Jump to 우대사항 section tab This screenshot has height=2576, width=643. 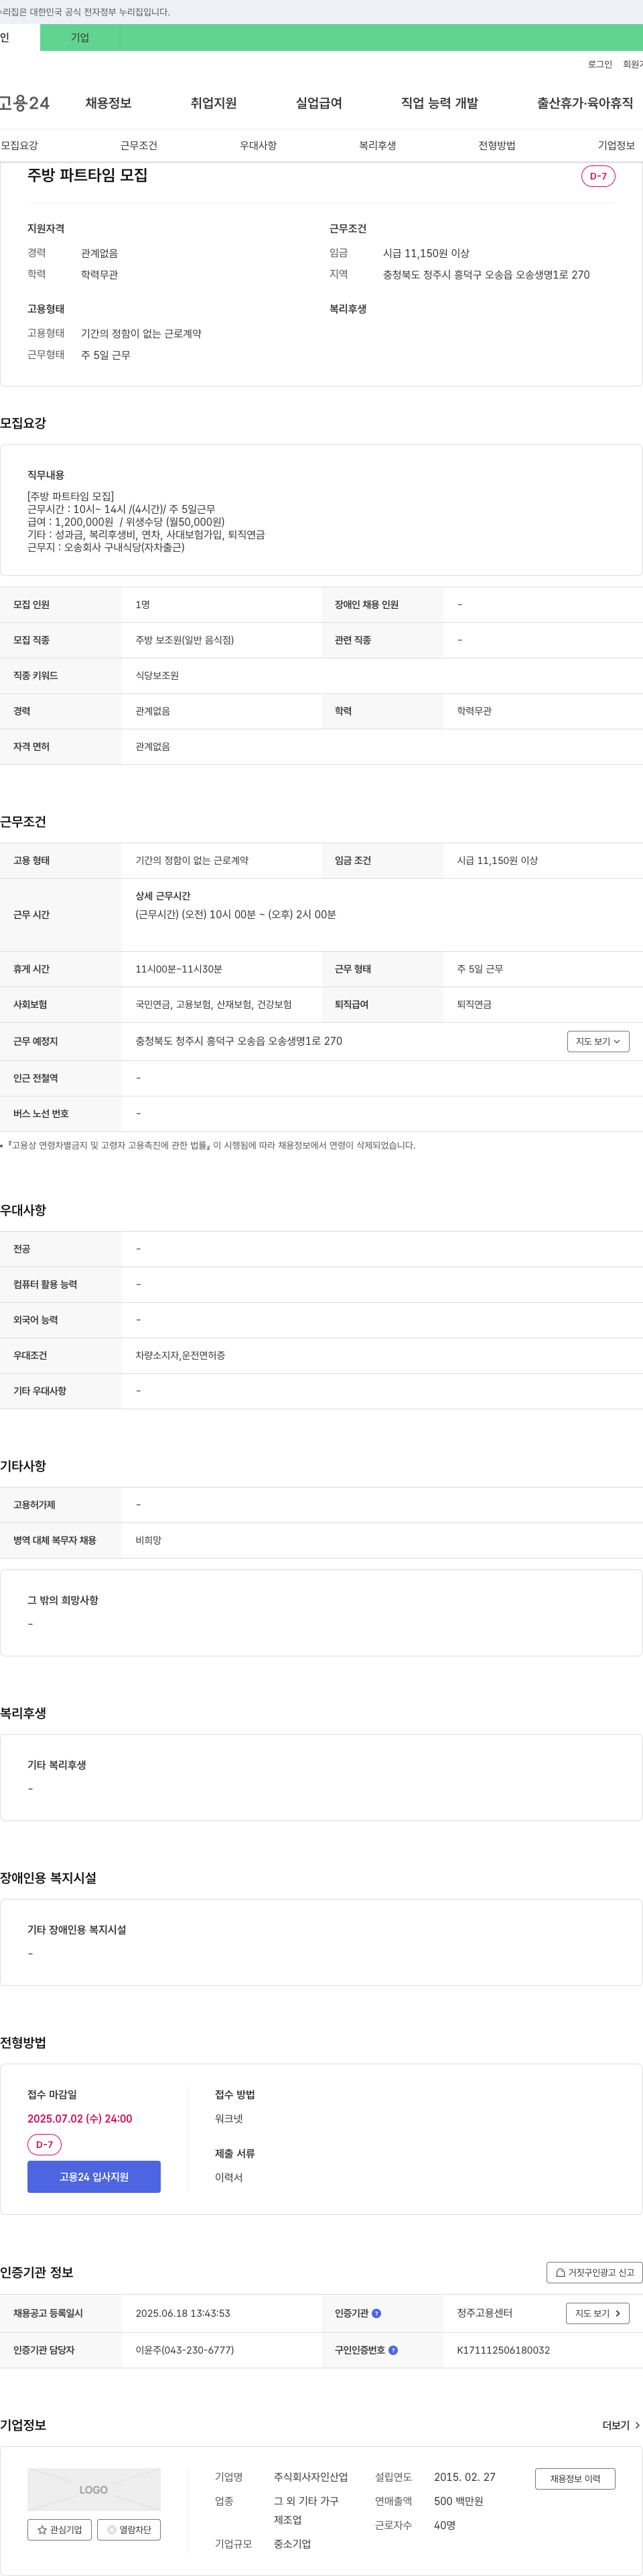click(x=258, y=146)
